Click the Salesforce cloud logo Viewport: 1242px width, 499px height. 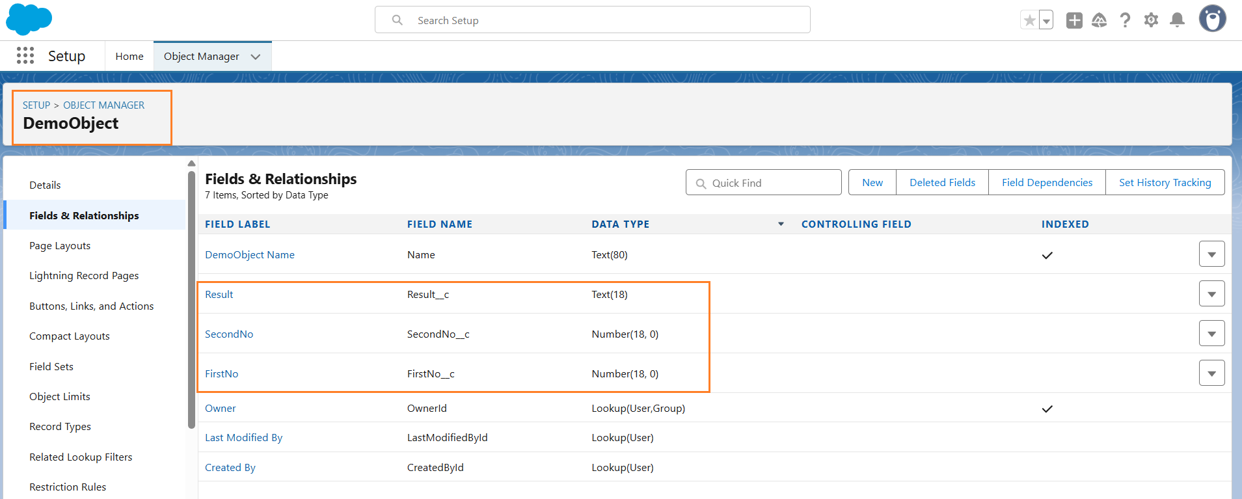point(29,20)
